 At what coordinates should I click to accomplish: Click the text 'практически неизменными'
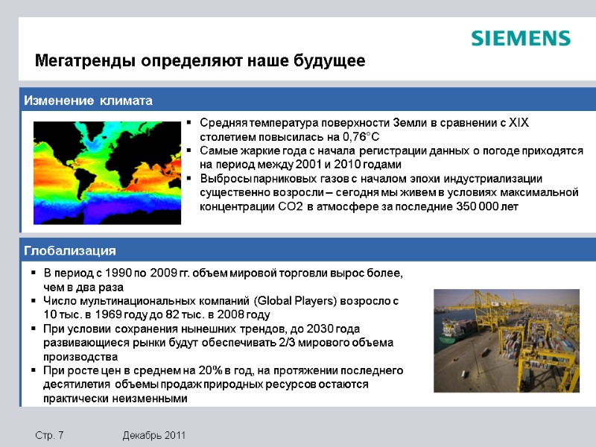115,399
